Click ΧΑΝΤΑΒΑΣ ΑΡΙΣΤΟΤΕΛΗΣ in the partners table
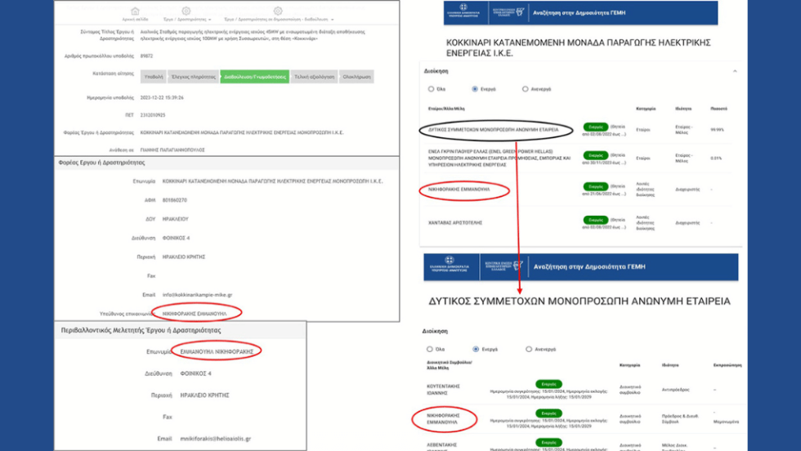This screenshot has width=801, height=451. tap(455, 223)
